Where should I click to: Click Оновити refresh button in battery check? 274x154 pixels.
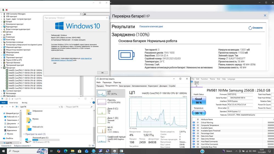click(255, 28)
